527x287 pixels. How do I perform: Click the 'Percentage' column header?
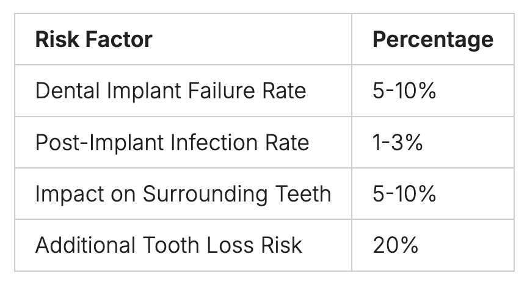coord(432,40)
